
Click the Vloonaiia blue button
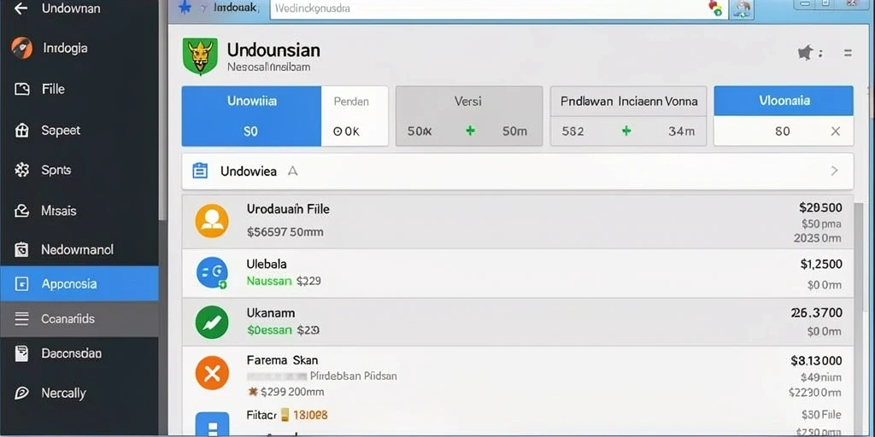pyautogui.click(x=784, y=101)
